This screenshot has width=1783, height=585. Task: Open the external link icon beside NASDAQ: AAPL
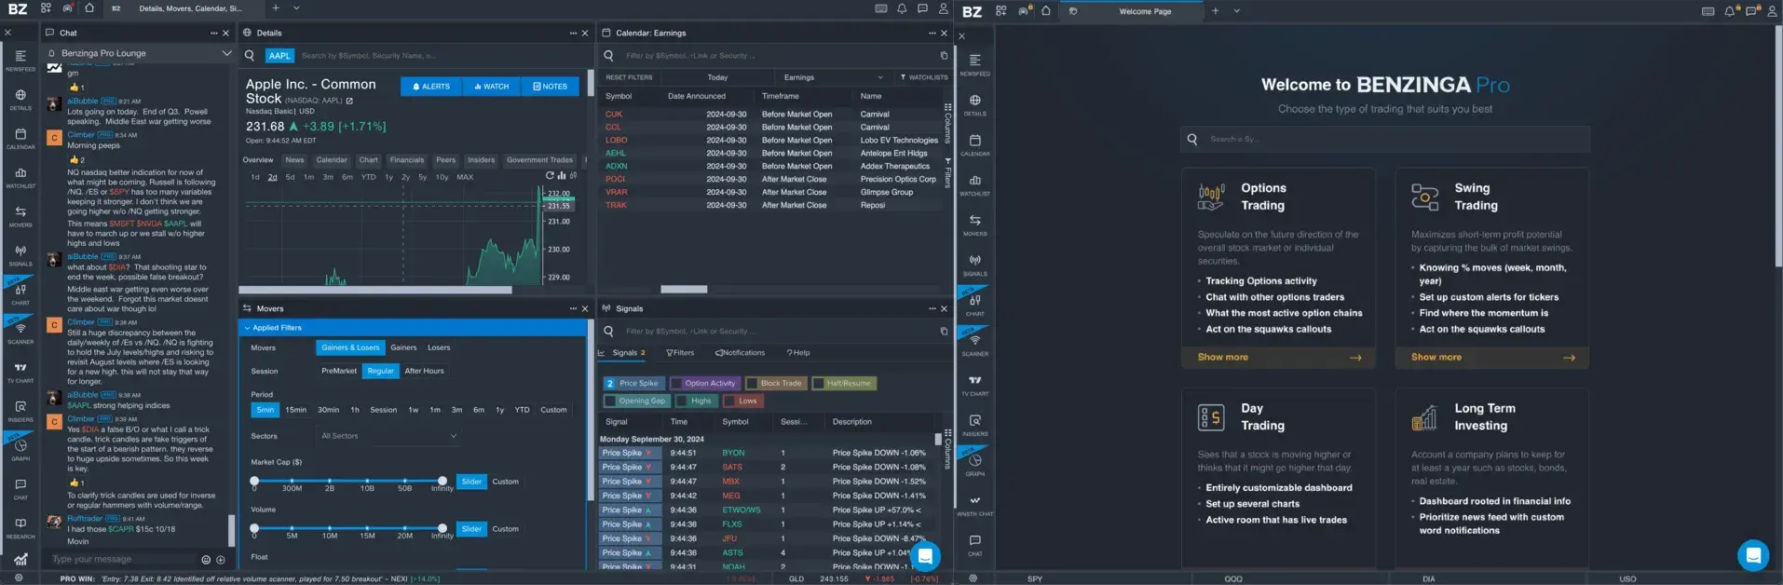point(349,101)
